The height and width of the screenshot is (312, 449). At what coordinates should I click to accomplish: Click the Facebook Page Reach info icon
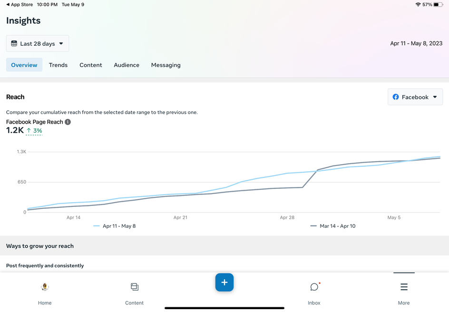click(x=68, y=122)
